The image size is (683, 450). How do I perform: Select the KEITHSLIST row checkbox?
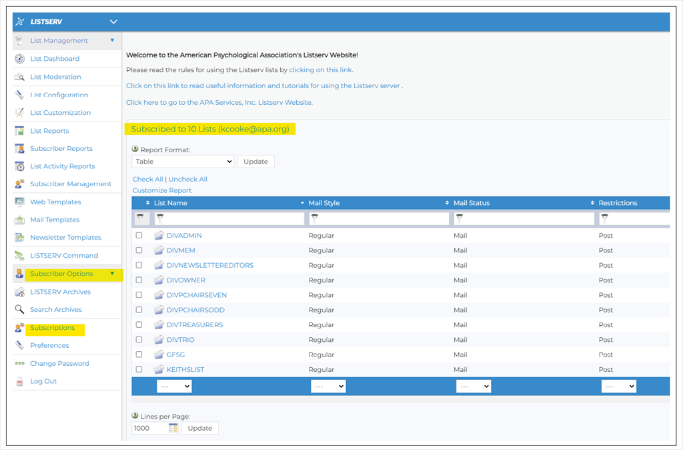coord(139,369)
